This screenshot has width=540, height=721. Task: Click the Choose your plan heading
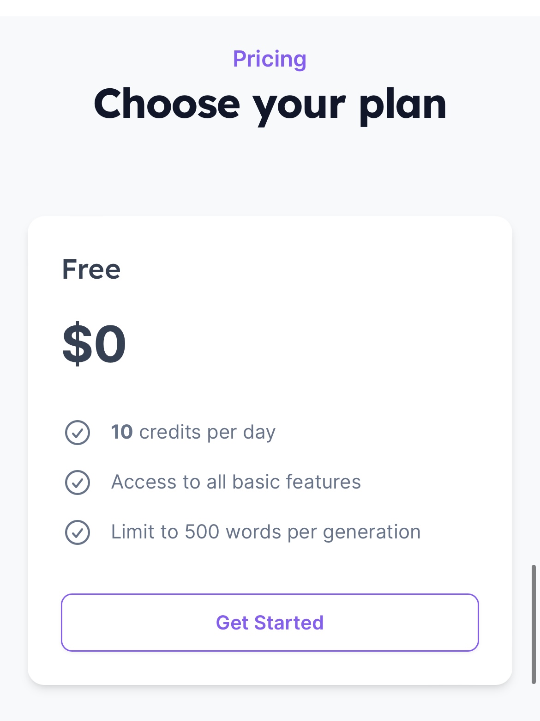point(270,104)
